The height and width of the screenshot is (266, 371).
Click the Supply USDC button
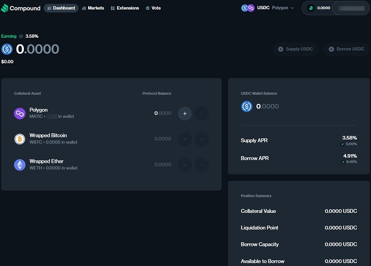(295, 49)
